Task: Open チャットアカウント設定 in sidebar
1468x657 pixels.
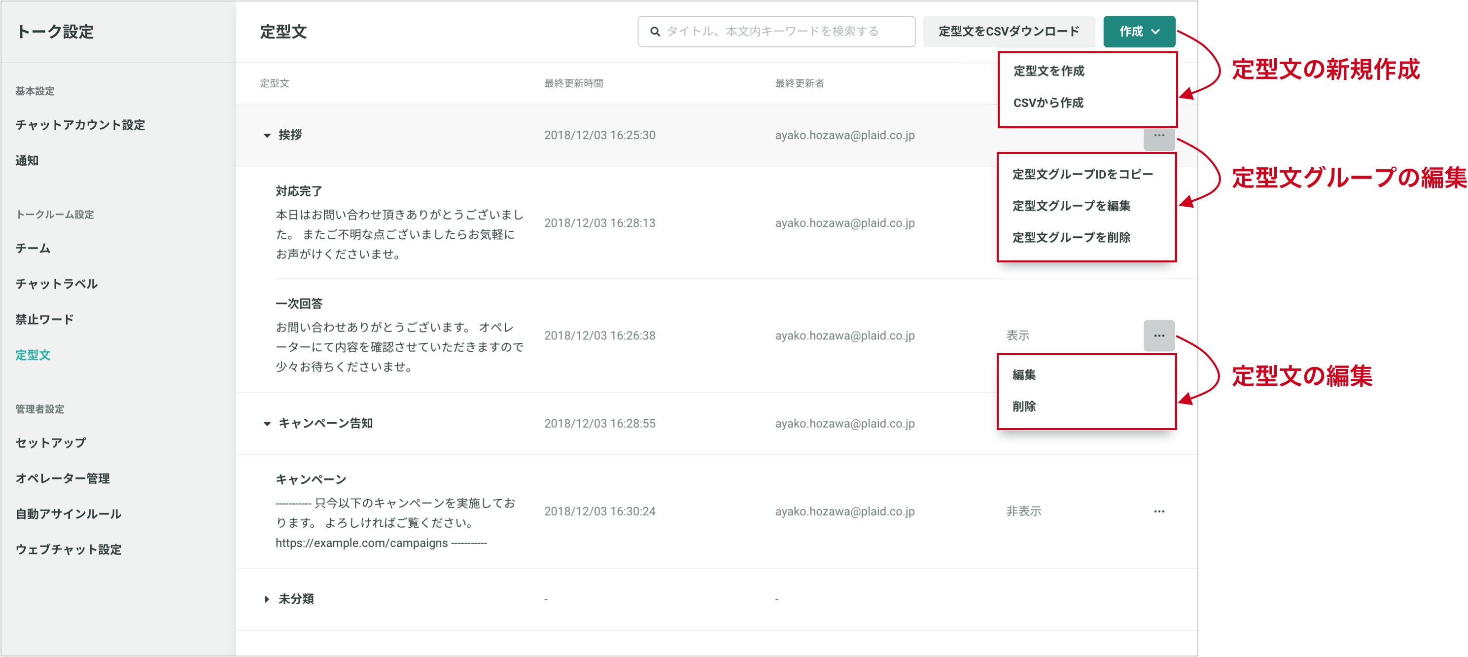Action: (80, 125)
